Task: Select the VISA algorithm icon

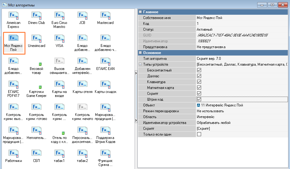Action: click(x=59, y=39)
